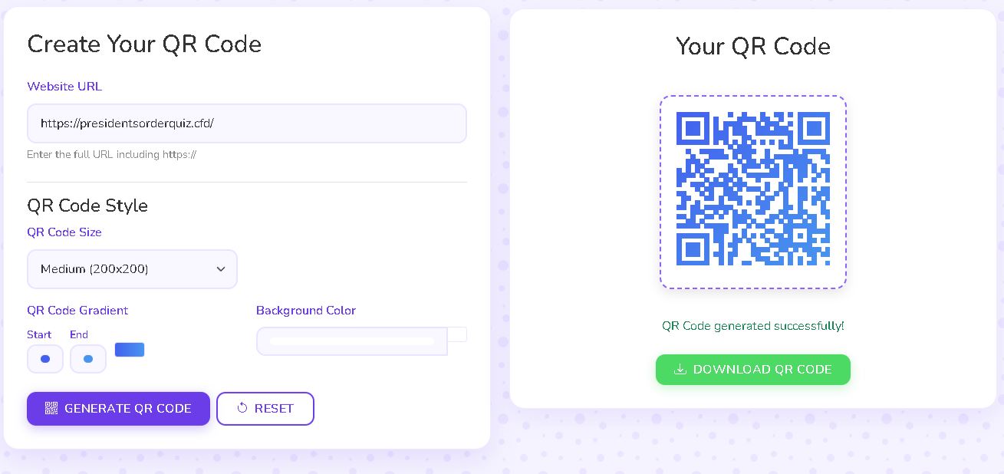This screenshot has height=474, width=1004.
Task: Click the Background Color picker bar
Action: coord(352,341)
